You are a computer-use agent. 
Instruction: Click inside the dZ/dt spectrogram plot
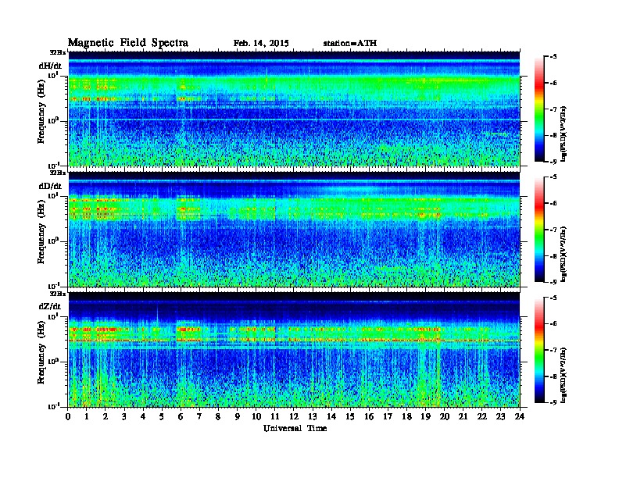294,349
